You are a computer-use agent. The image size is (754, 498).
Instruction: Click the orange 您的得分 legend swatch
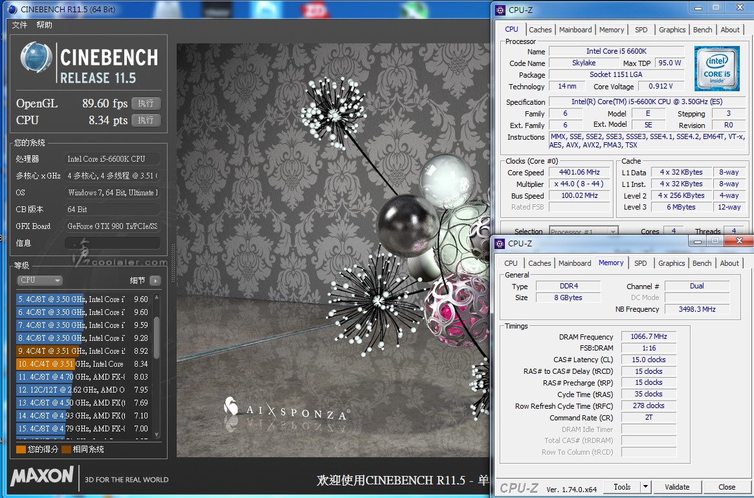click(21, 449)
